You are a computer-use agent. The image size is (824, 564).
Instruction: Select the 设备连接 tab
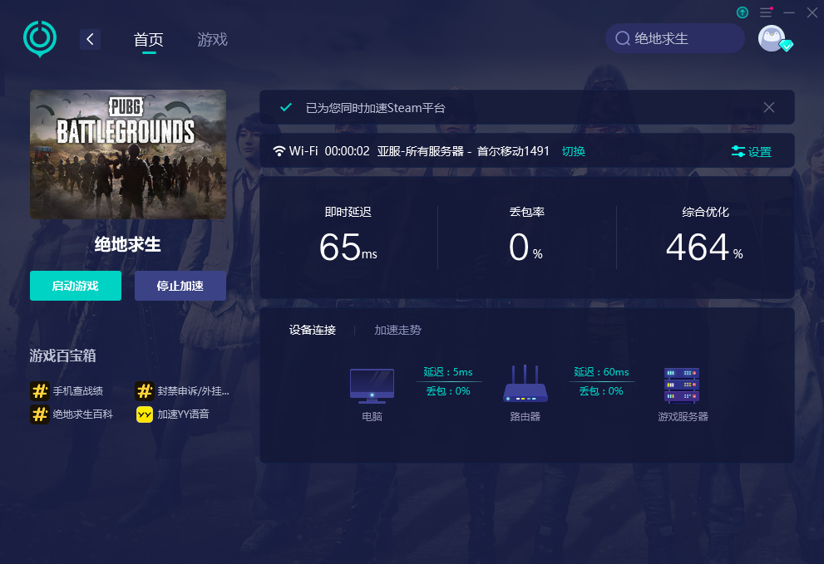[x=312, y=330]
